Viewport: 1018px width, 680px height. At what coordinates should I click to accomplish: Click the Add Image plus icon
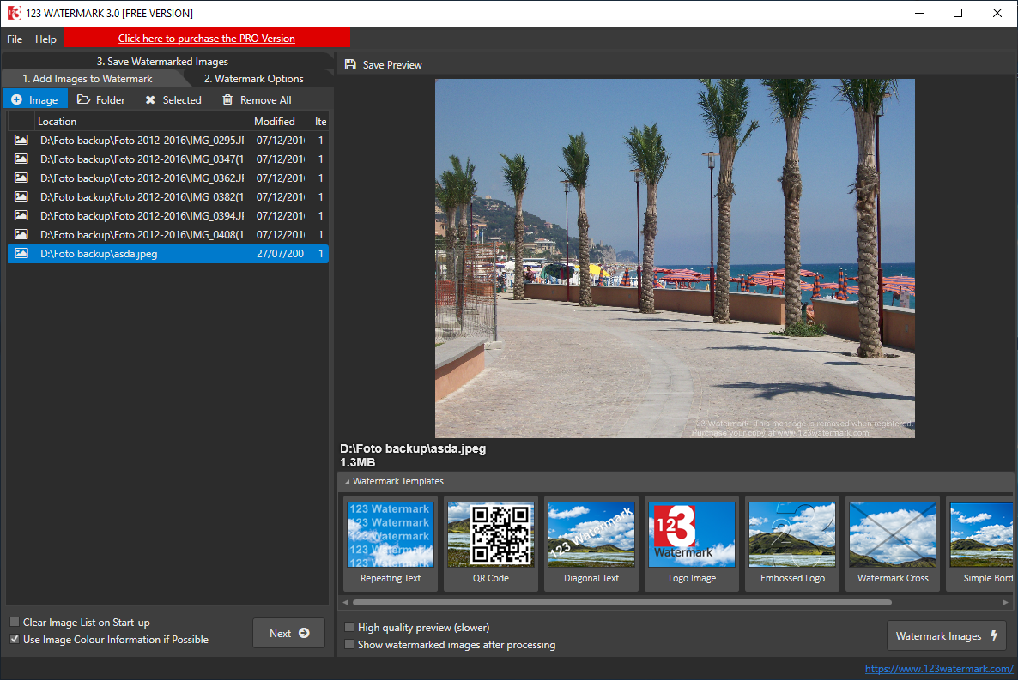pyautogui.click(x=16, y=100)
